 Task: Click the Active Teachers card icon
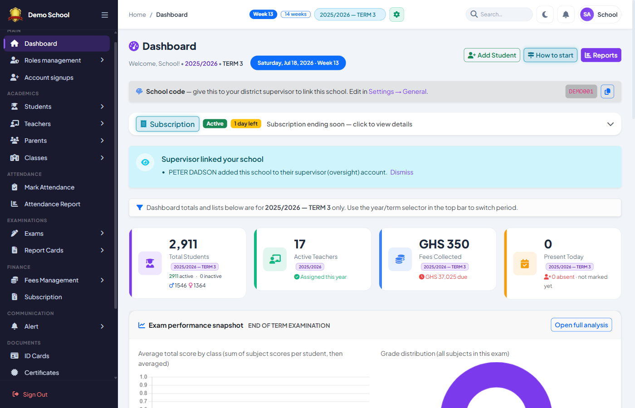click(275, 259)
